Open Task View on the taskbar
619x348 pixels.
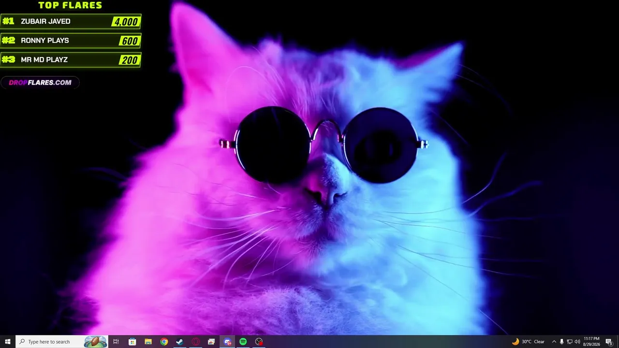pos(116,342)
